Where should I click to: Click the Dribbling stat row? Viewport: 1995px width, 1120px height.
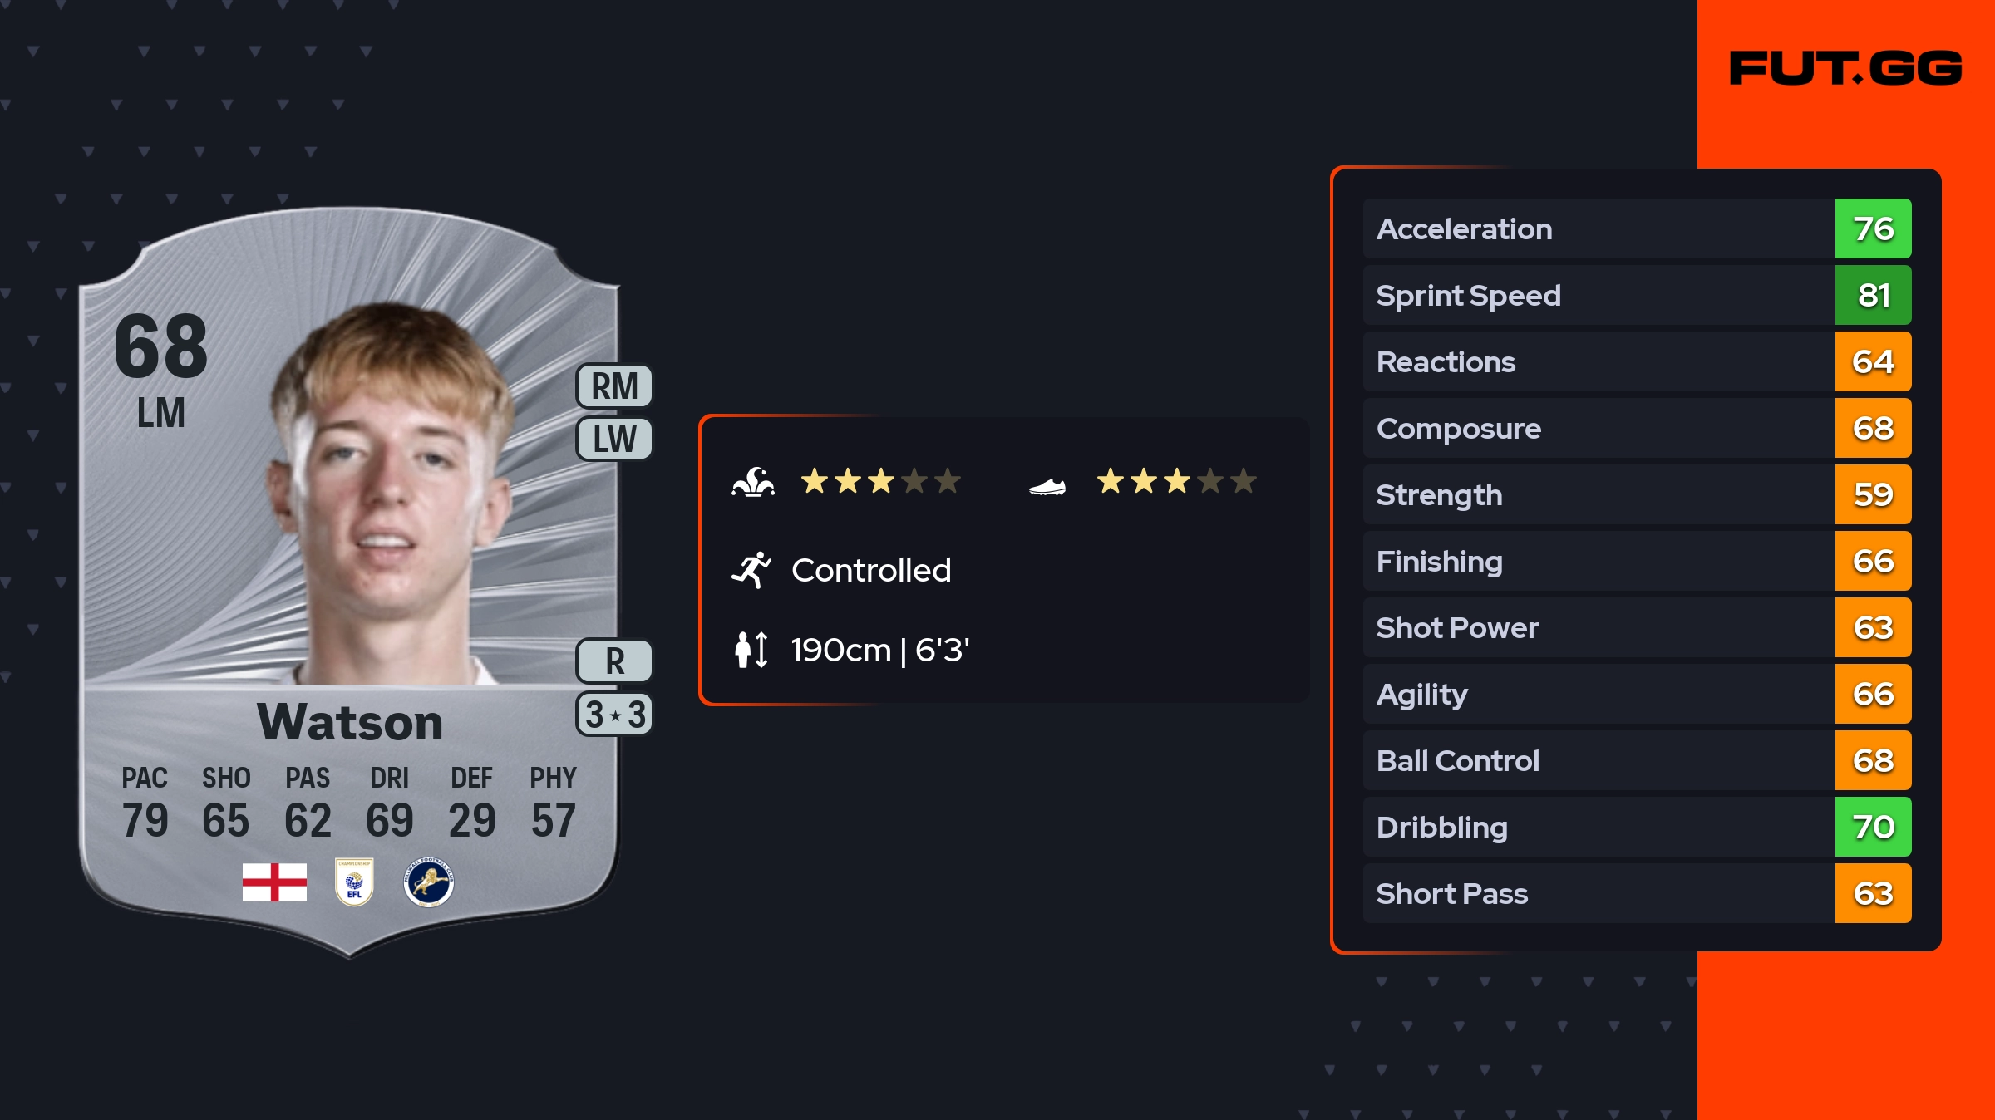(1598, 827)
